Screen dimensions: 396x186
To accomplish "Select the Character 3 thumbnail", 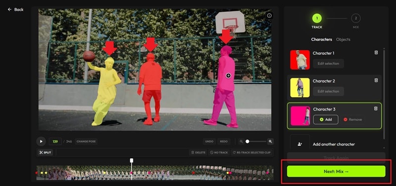I will coord(300,116).
